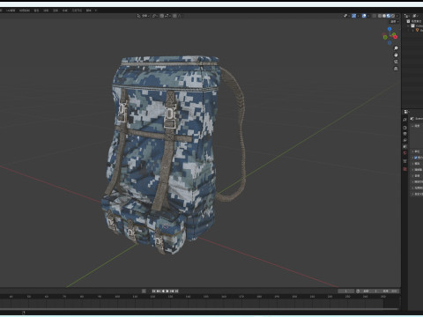Viewport: 423px width, 317px height.
Task: Toggle the camera view button
Action: [x=396, y=62]
